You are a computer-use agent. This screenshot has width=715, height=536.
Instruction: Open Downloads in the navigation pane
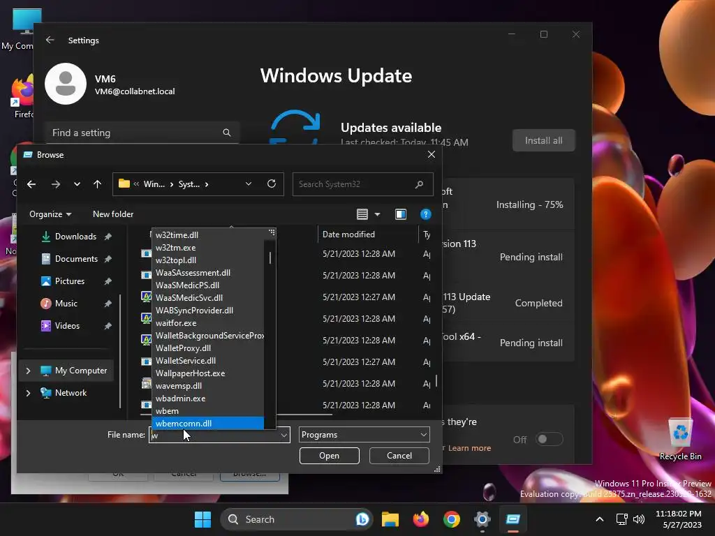point(75,237)
